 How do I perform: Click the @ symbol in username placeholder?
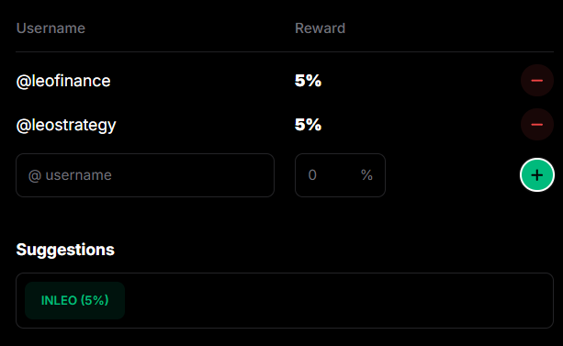35,176
